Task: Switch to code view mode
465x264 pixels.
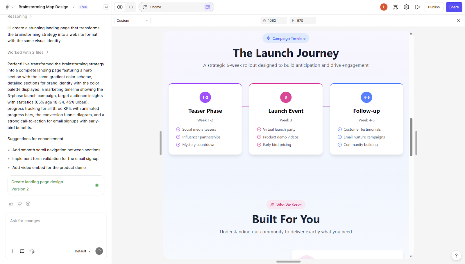Action: click(131, 7)
